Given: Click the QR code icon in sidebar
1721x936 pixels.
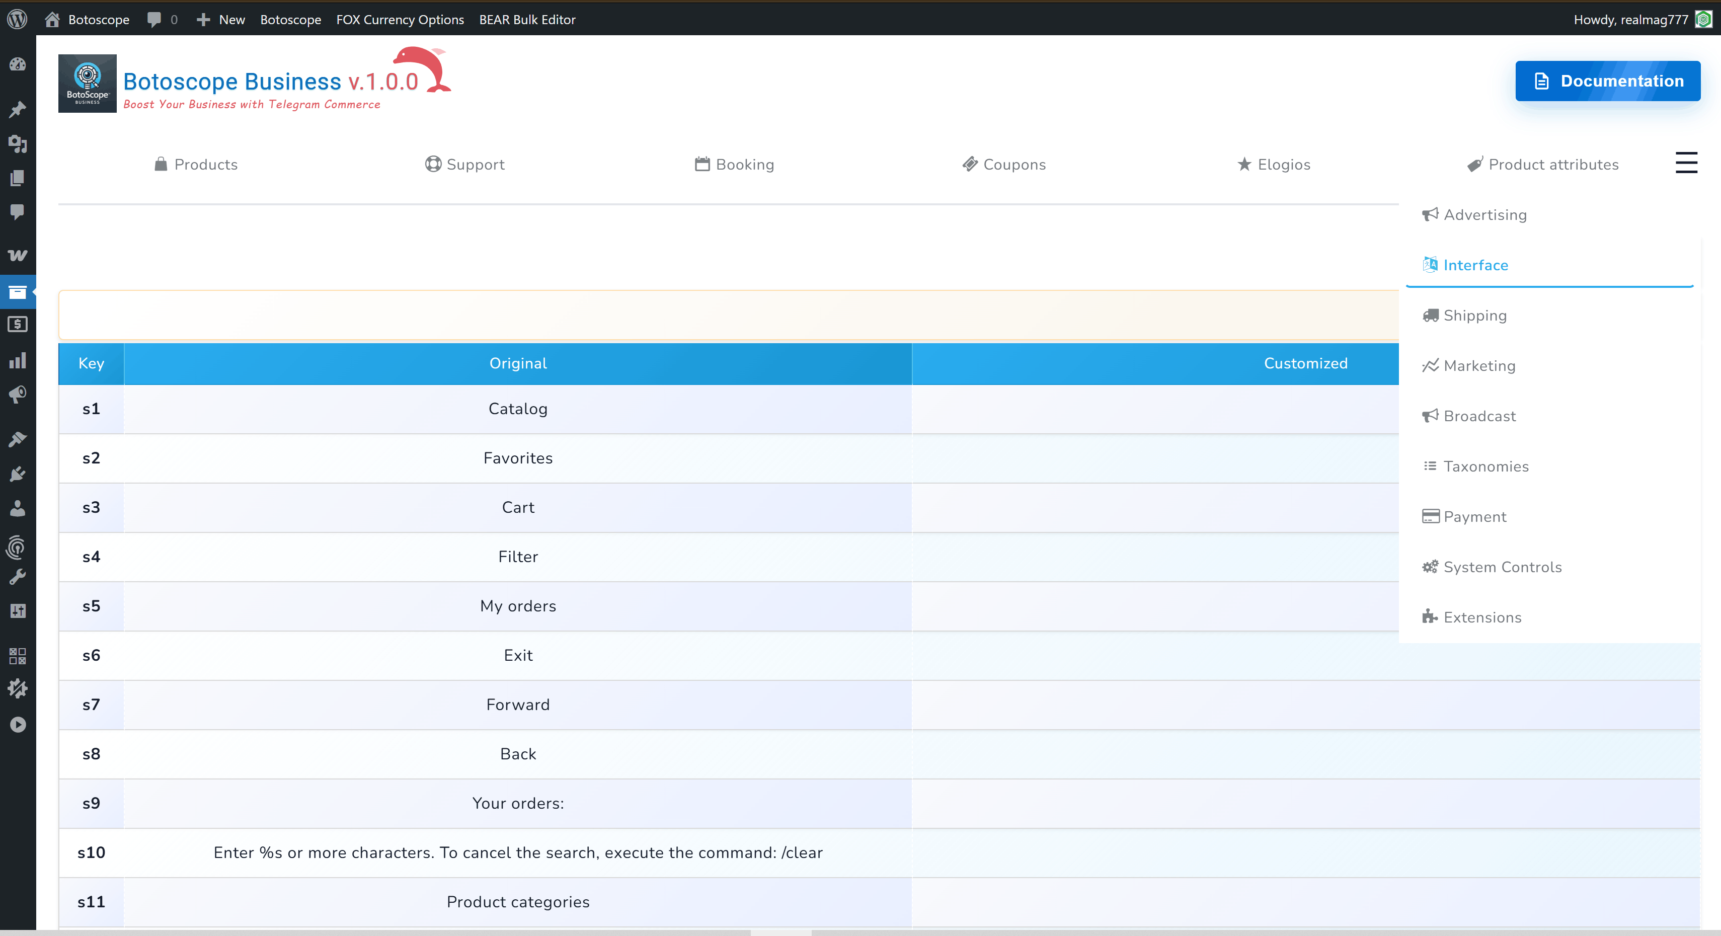Looking at the screenshot, I should point(18,657).
